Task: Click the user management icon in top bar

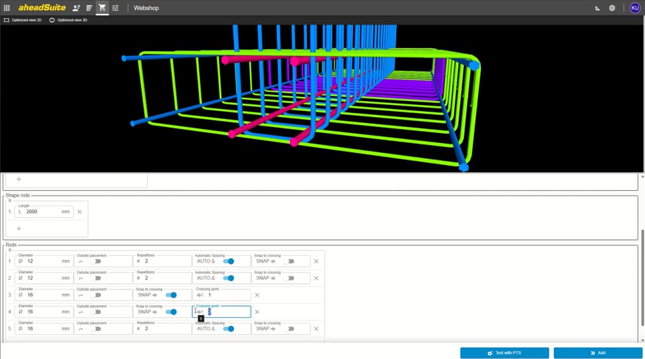Action: tap(76, 8)
